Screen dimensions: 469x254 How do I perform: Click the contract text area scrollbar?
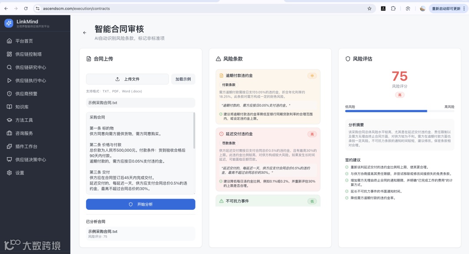tap(194, 130)
